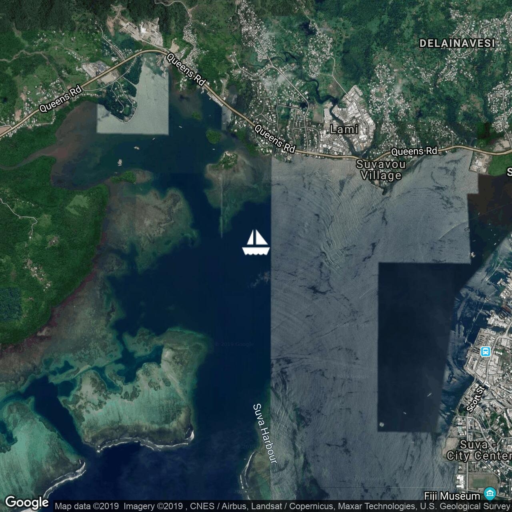Viewport: 512px width, 512px height.
Task: Click the Google logo
Action: [x=26, y=502]
